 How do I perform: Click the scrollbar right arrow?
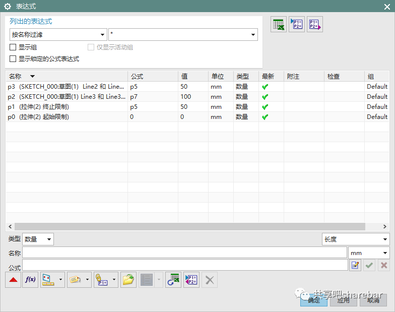[x=385, y=226]
